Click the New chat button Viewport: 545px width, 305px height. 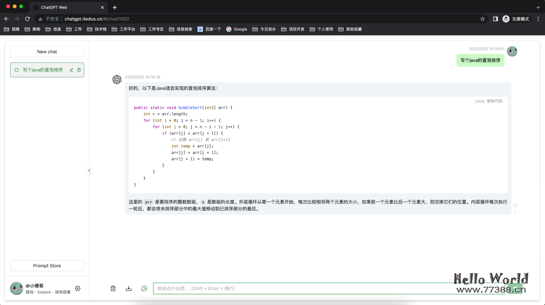click(x=46, y=51)
